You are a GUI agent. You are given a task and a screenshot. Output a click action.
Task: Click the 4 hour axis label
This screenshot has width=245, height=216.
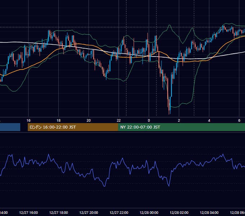coord(209,121)
